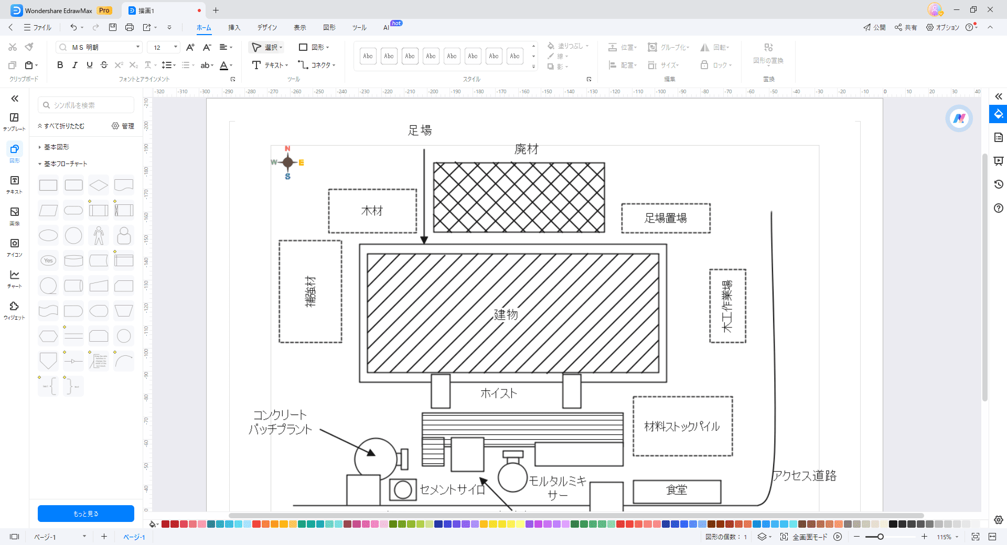Pick the first red color swatch
The height and width of the screenshot is (545, 1007).
click(x=165, y=524)
